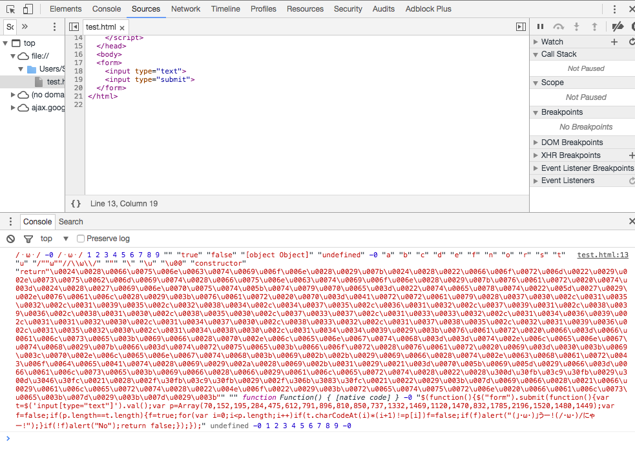Deactivate all breakpoints

coord(618,26)
